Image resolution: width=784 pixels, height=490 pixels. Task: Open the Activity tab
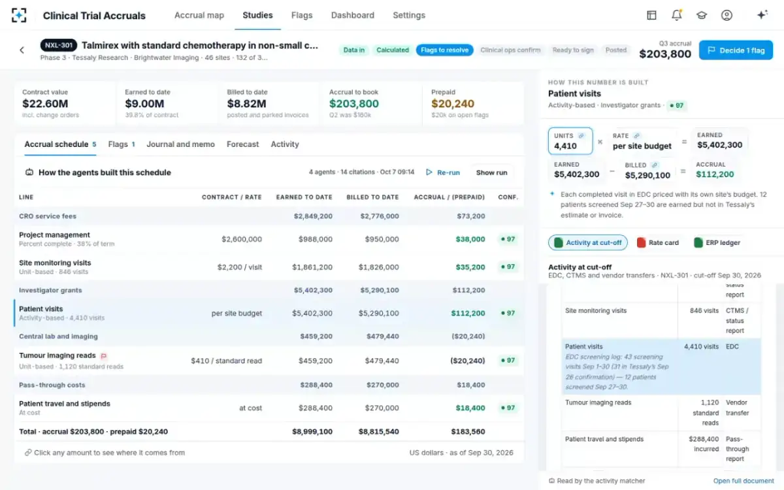click(285, 144)
